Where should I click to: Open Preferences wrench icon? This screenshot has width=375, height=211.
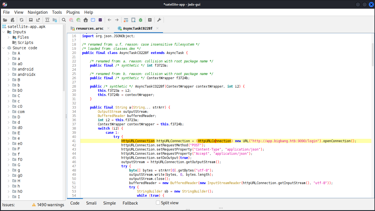pos(159,20)
